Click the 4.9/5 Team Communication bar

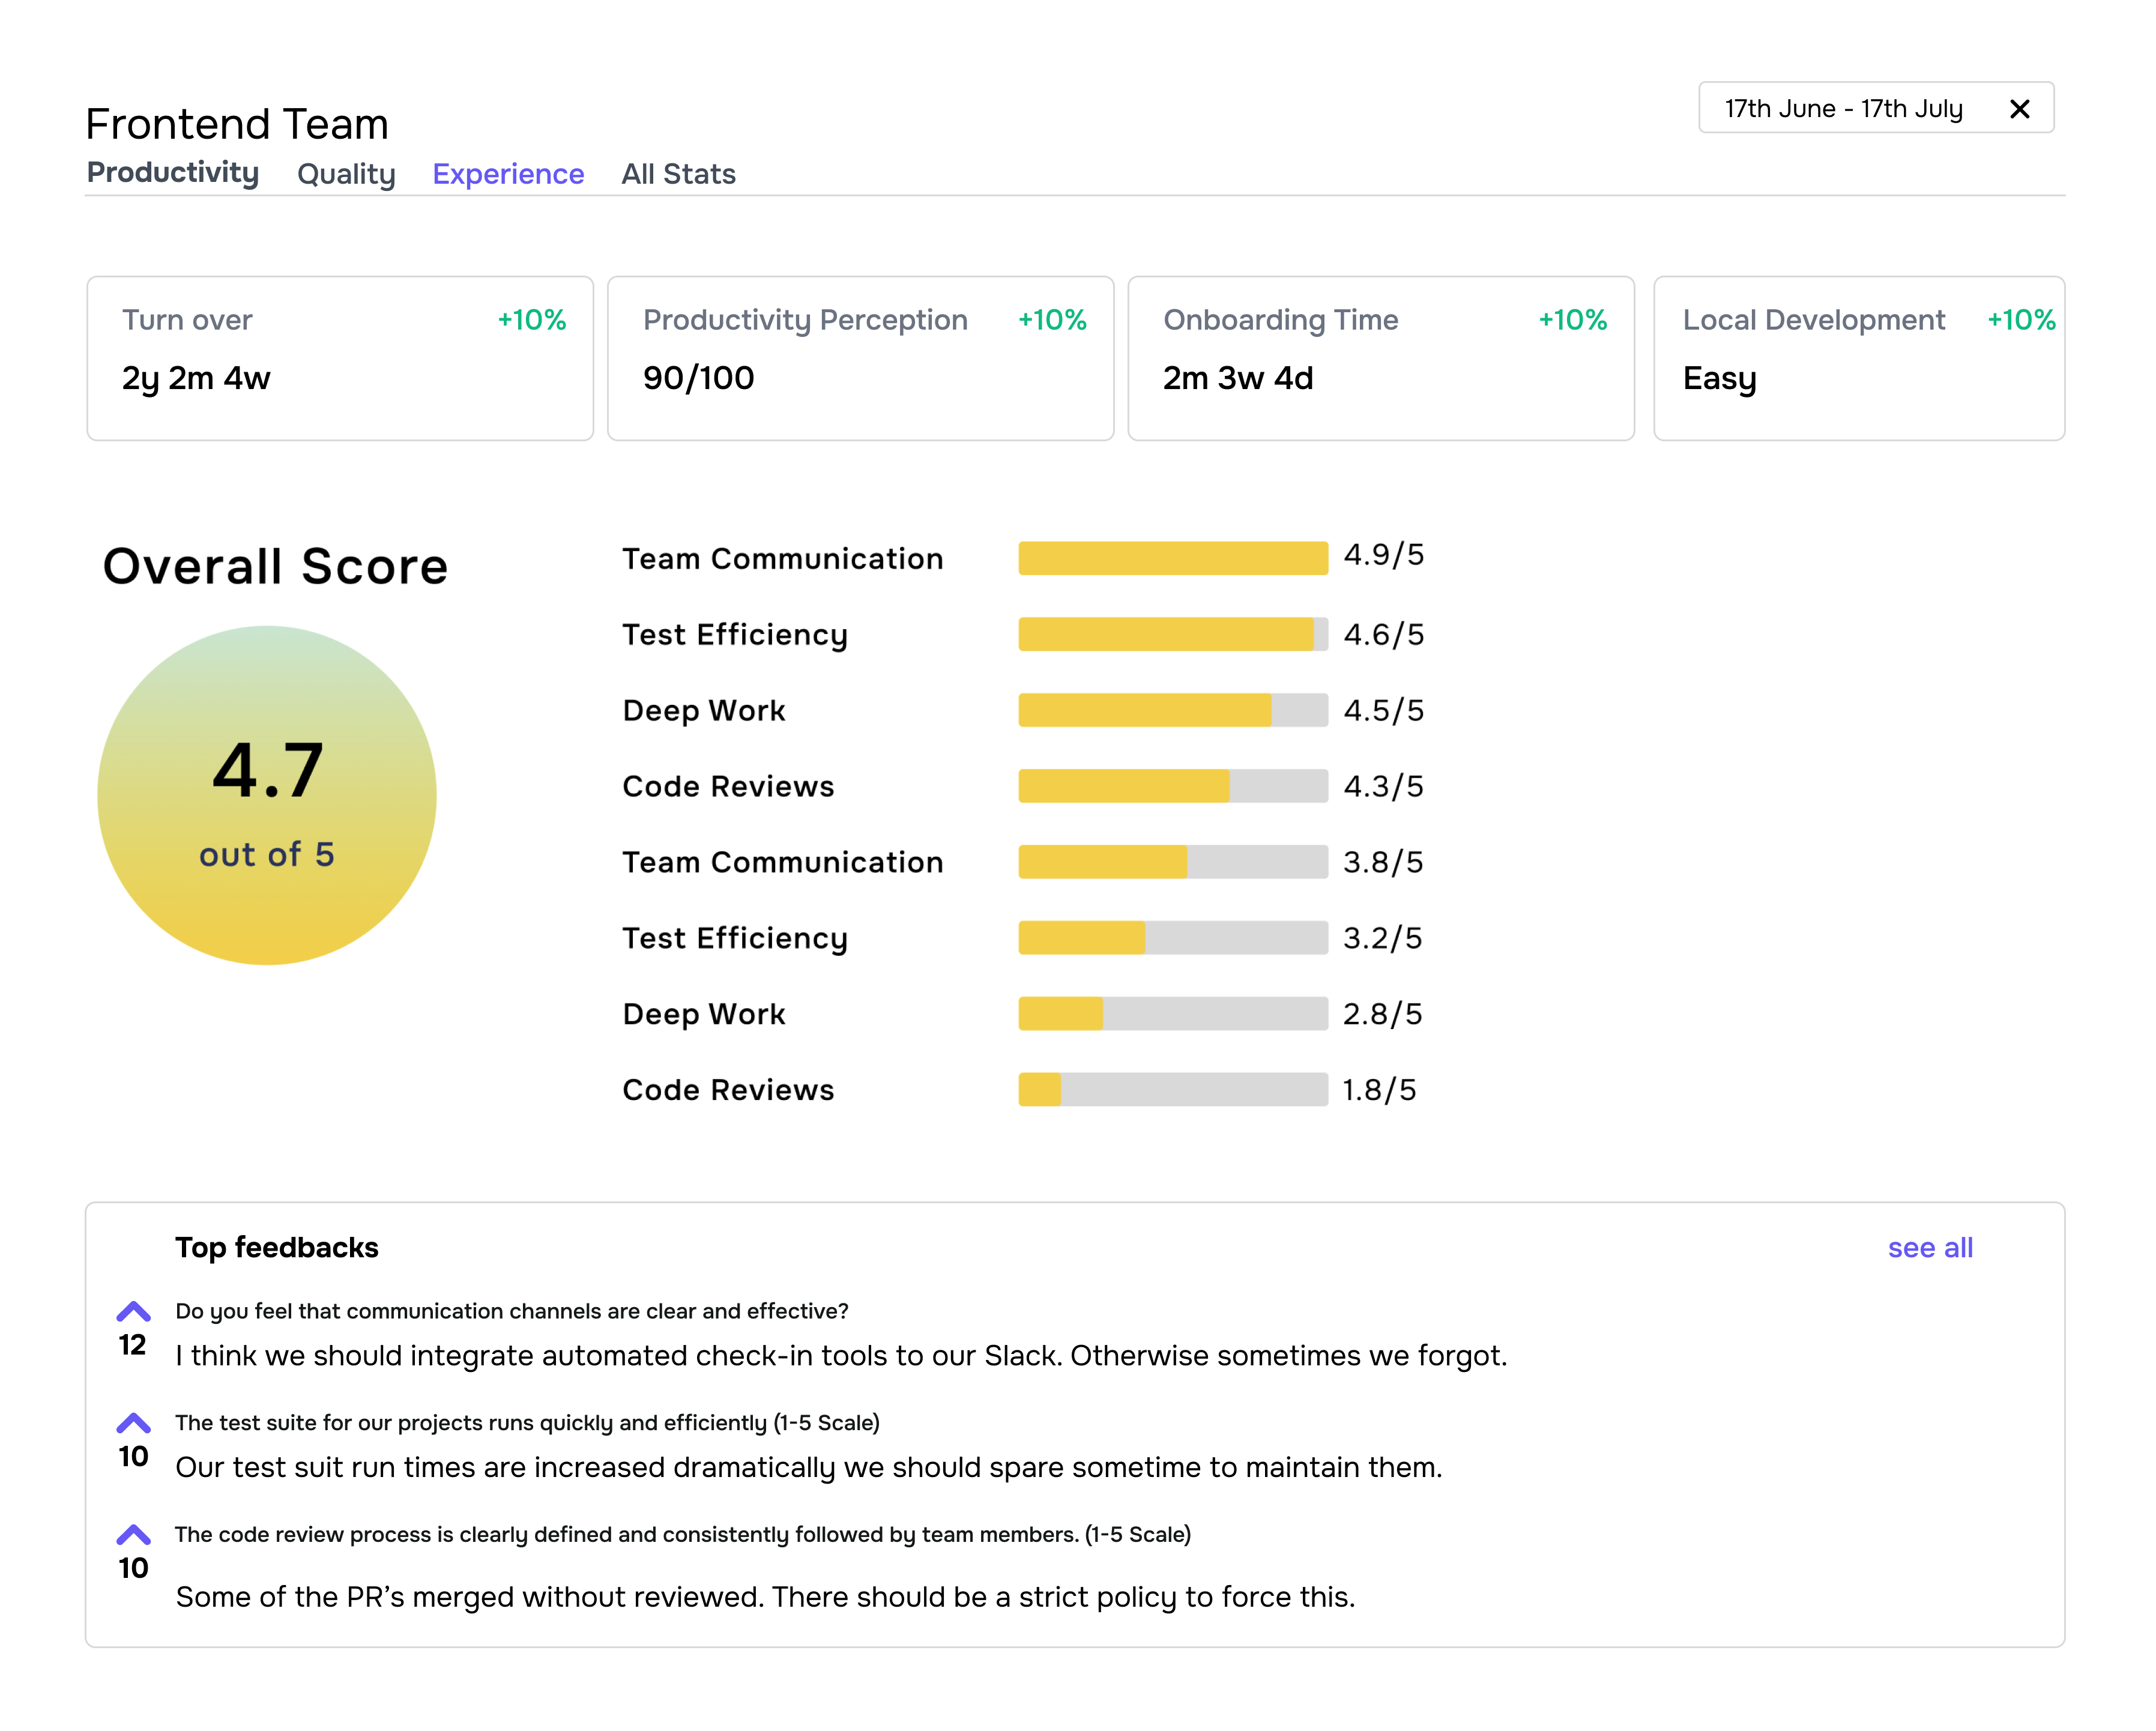pyautogui.click(x=1173, y=558)
